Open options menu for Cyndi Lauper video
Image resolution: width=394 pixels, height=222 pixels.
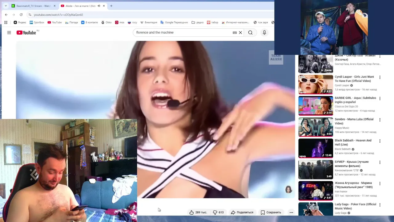tap(380, 77)
